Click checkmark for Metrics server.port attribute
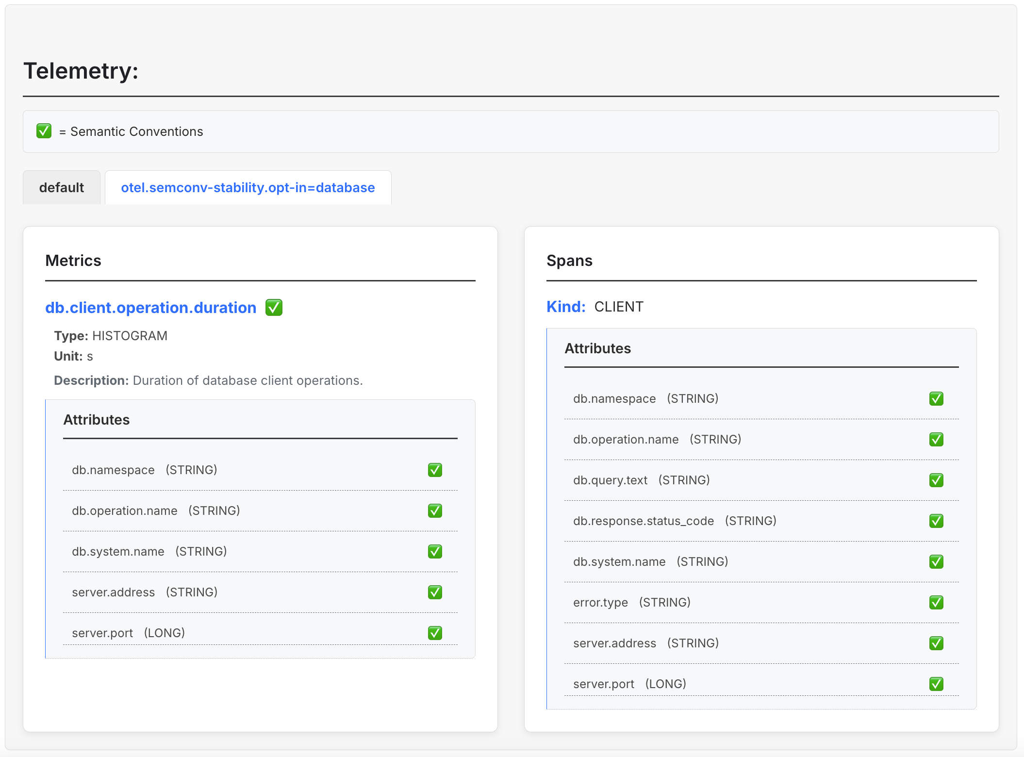The height and width of the screenshot is (757, 1024). coord(435,633)
